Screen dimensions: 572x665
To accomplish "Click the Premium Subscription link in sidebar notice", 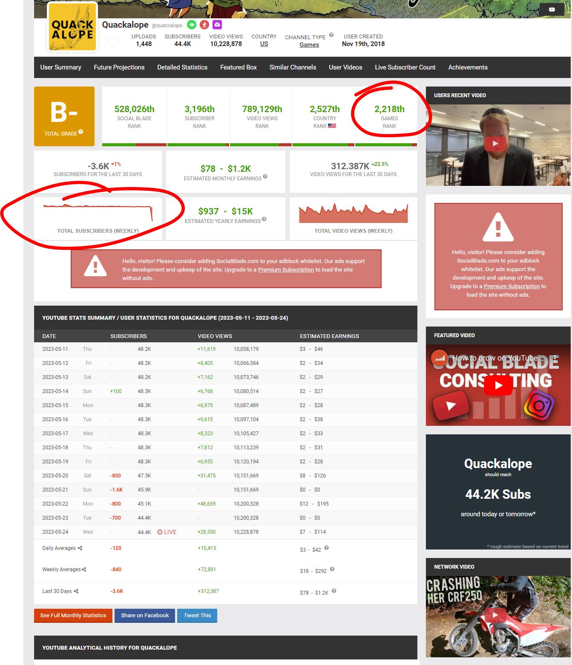I will [512, 286].
